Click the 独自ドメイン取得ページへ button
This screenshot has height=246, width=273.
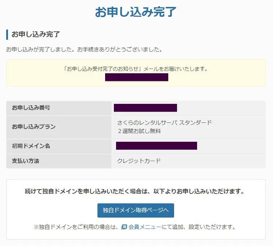(x=136, y=210)
